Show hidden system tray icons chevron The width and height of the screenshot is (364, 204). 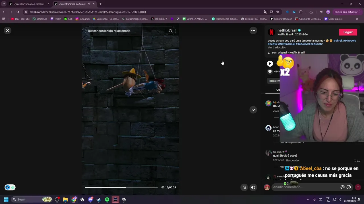click(x=308, y=199)
